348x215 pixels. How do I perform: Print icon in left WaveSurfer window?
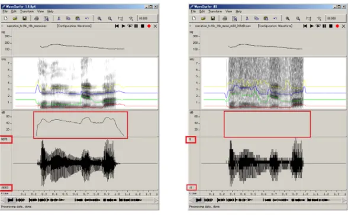[x=37, y=18]
